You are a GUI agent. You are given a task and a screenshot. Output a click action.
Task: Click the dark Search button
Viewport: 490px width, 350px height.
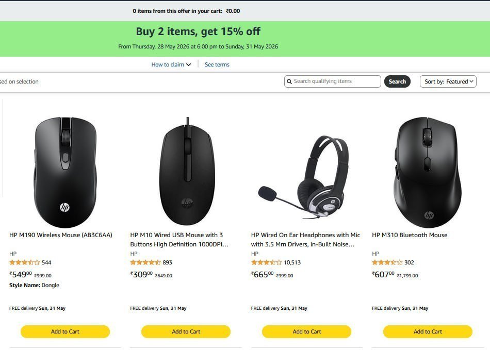pos(397,81)
